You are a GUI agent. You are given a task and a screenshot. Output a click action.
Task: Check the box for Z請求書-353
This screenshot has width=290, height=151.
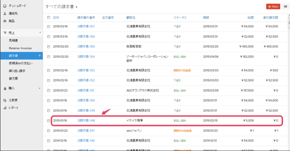(48, 70)
